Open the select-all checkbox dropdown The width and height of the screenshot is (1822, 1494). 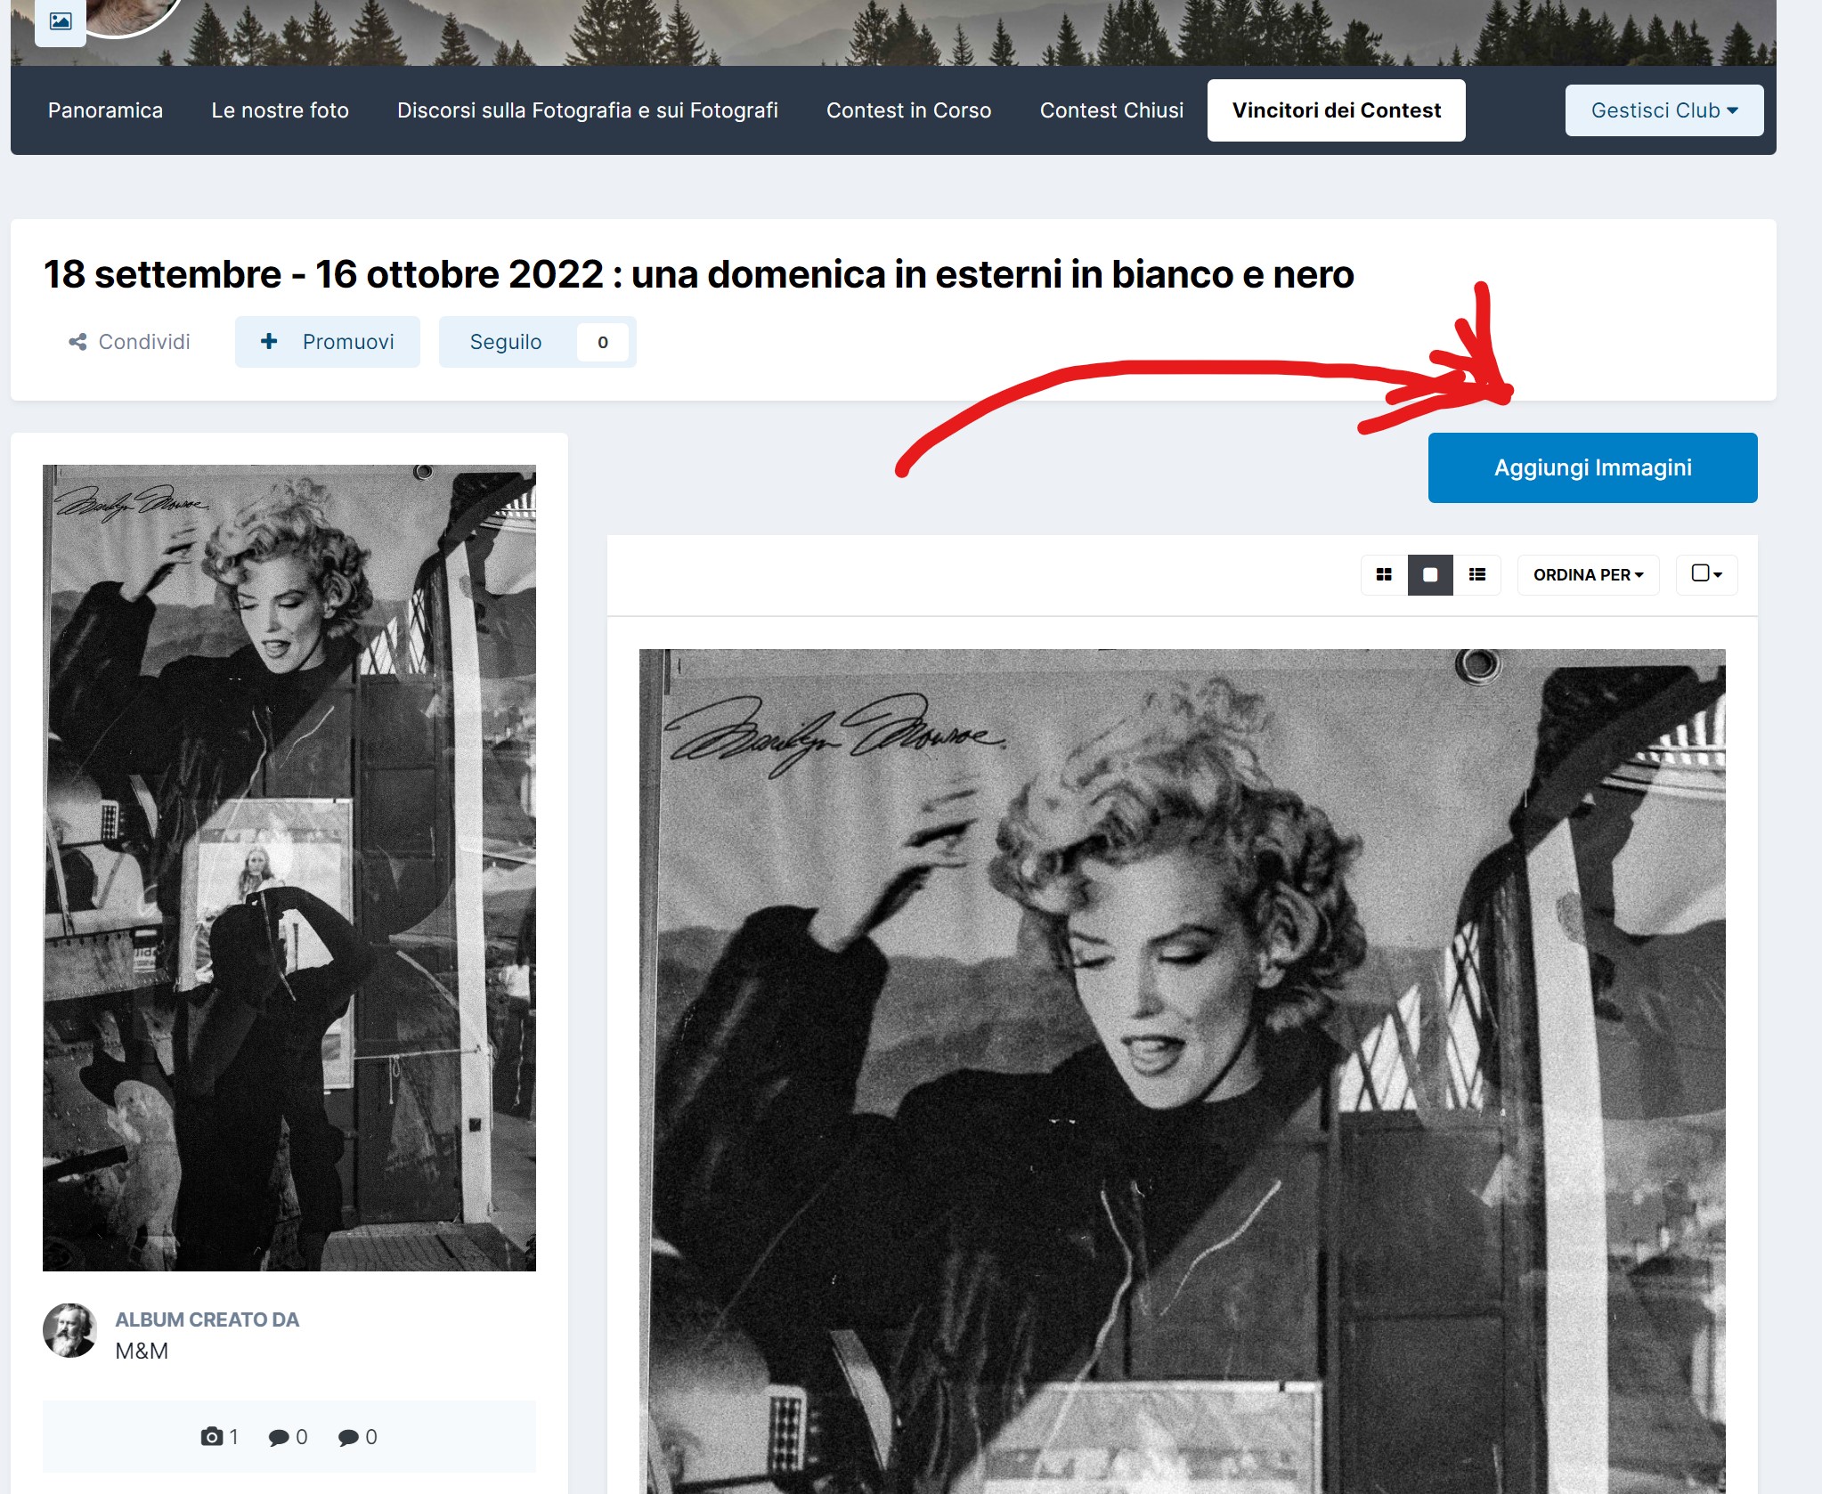(1706, 574)
